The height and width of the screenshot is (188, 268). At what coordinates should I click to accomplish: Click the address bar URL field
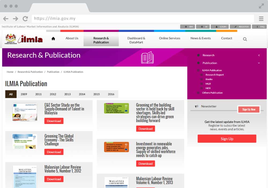[x=143, y=19]
